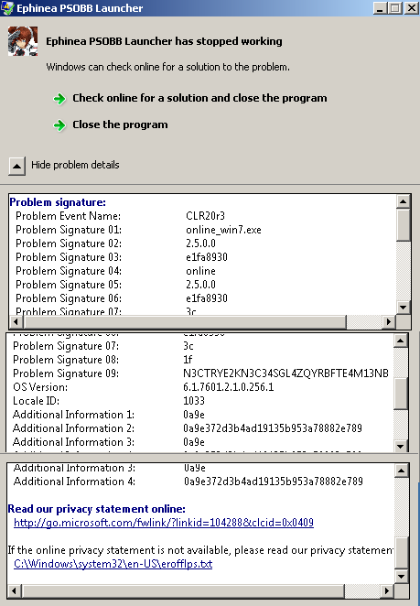The image size is (420, 606).
Task: Click down arrow of bottom pane vertical scrollbar
Action: [x=401, y=577]
